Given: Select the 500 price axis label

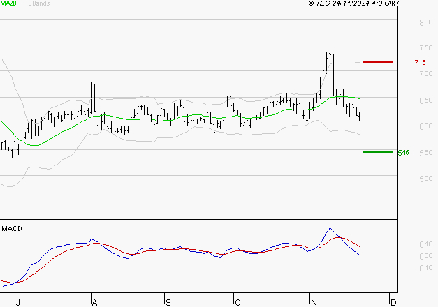Looking at the screenshot, I should pos(426,179).
